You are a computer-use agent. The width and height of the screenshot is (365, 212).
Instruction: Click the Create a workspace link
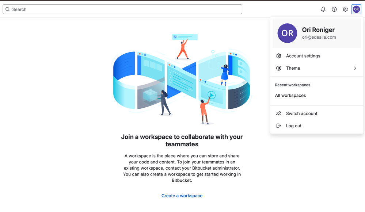pyautogui.click(x=182, y=196)
